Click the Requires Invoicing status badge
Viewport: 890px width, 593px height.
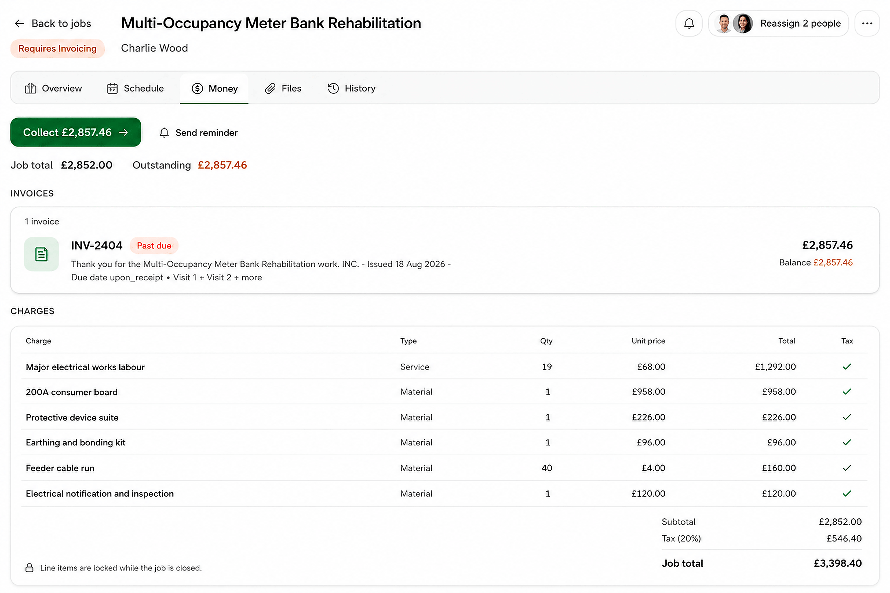(58, 48)
